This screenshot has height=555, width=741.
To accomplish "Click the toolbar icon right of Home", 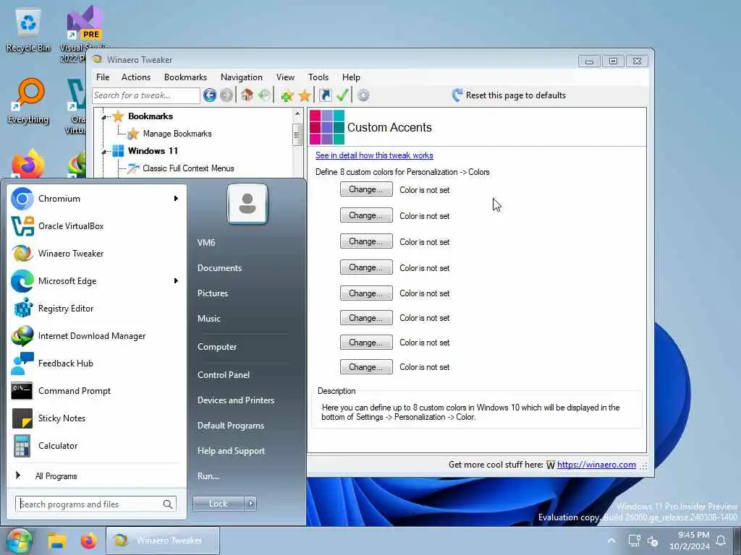I will (265, 95).
